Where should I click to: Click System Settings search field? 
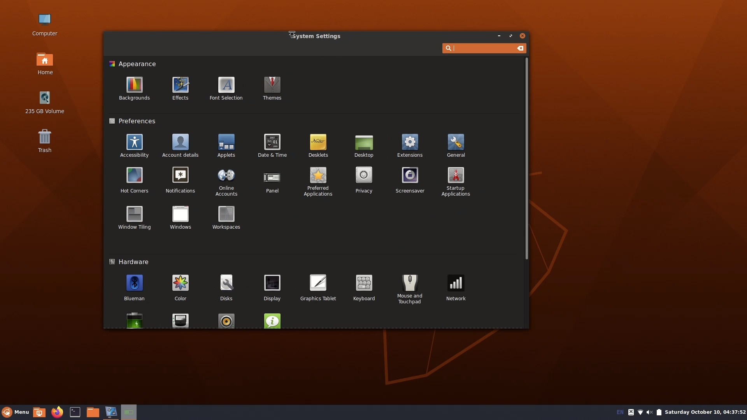(x=484, y=48)
